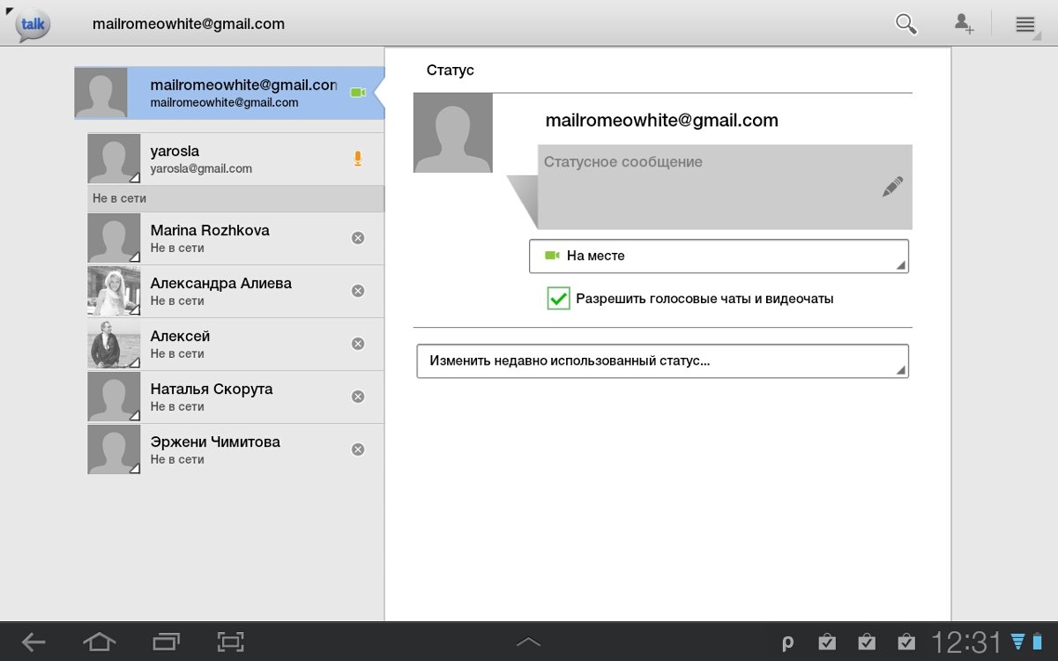This screenshot has height=661, width=1058.
Task: Open the На месте availability dropdown
Action: [x=718, y=256]
